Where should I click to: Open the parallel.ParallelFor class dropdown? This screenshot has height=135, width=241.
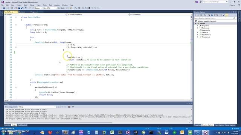(98, 15)
